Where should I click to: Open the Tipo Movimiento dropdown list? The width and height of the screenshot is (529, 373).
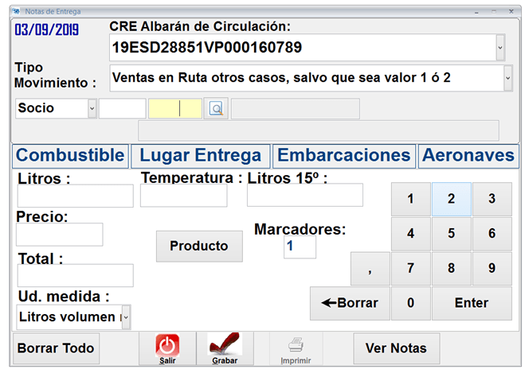point(507,79)
